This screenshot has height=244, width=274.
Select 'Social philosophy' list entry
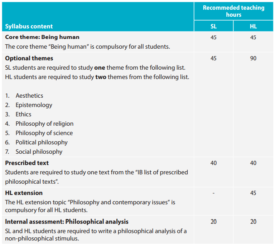click(39, 152)
